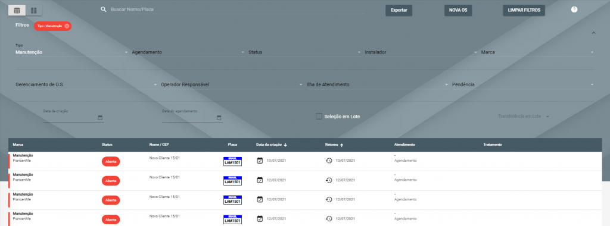Open calendar for Data de criação
This screenshot has height=226, width=610.
pos(100,118)
